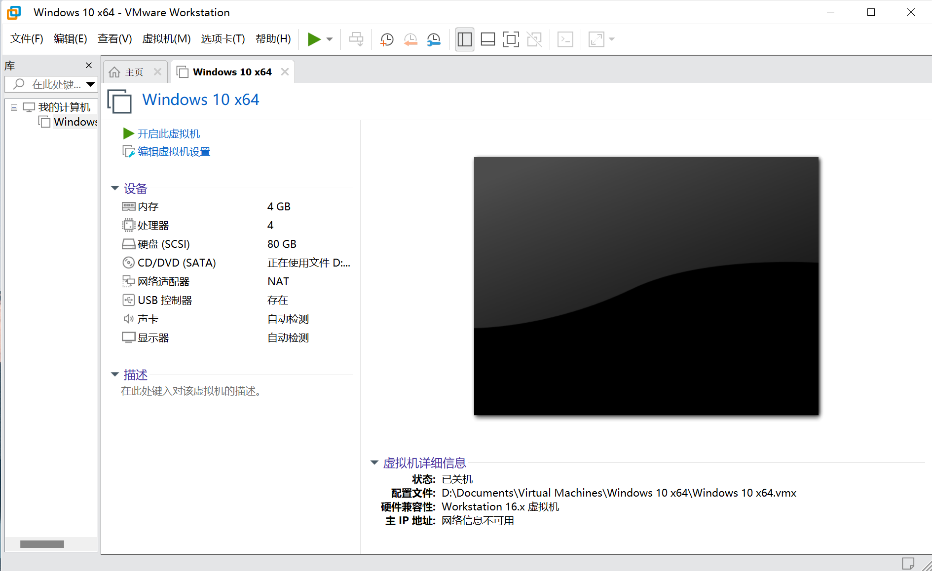Close the 主页 tab

(x=157, y=72)
